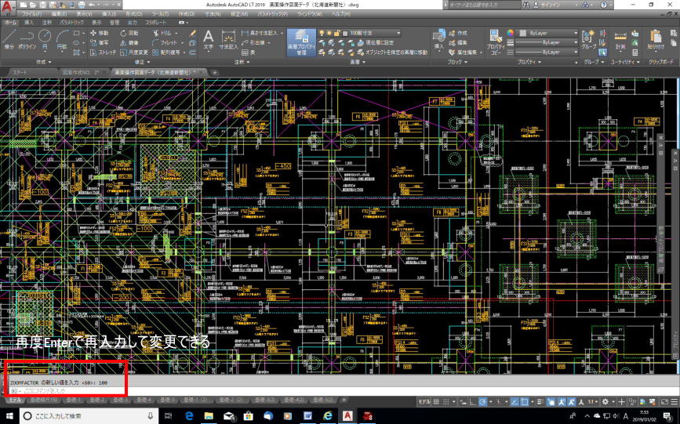This screenshot has width=680, height=424.
Task: Open the AutoCAD application menu button
Action: pyautogui.click(x=7, y=6)
